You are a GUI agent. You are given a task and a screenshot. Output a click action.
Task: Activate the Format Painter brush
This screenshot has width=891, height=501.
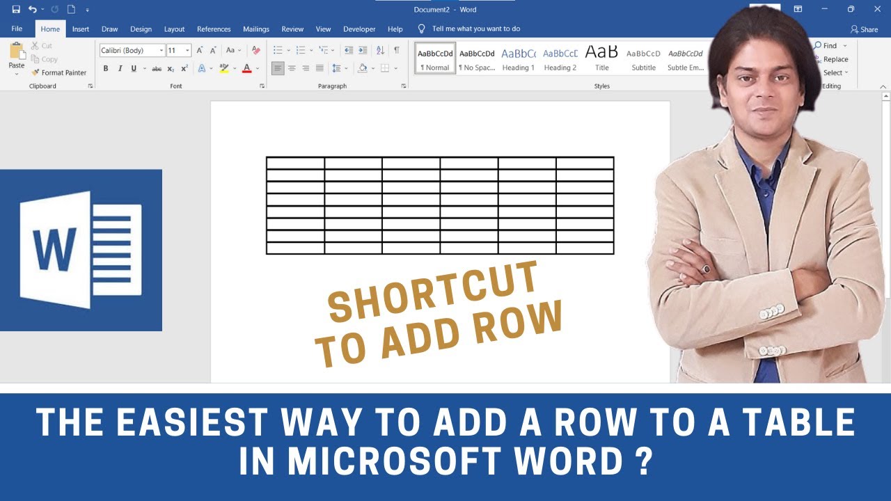point(59,72)
